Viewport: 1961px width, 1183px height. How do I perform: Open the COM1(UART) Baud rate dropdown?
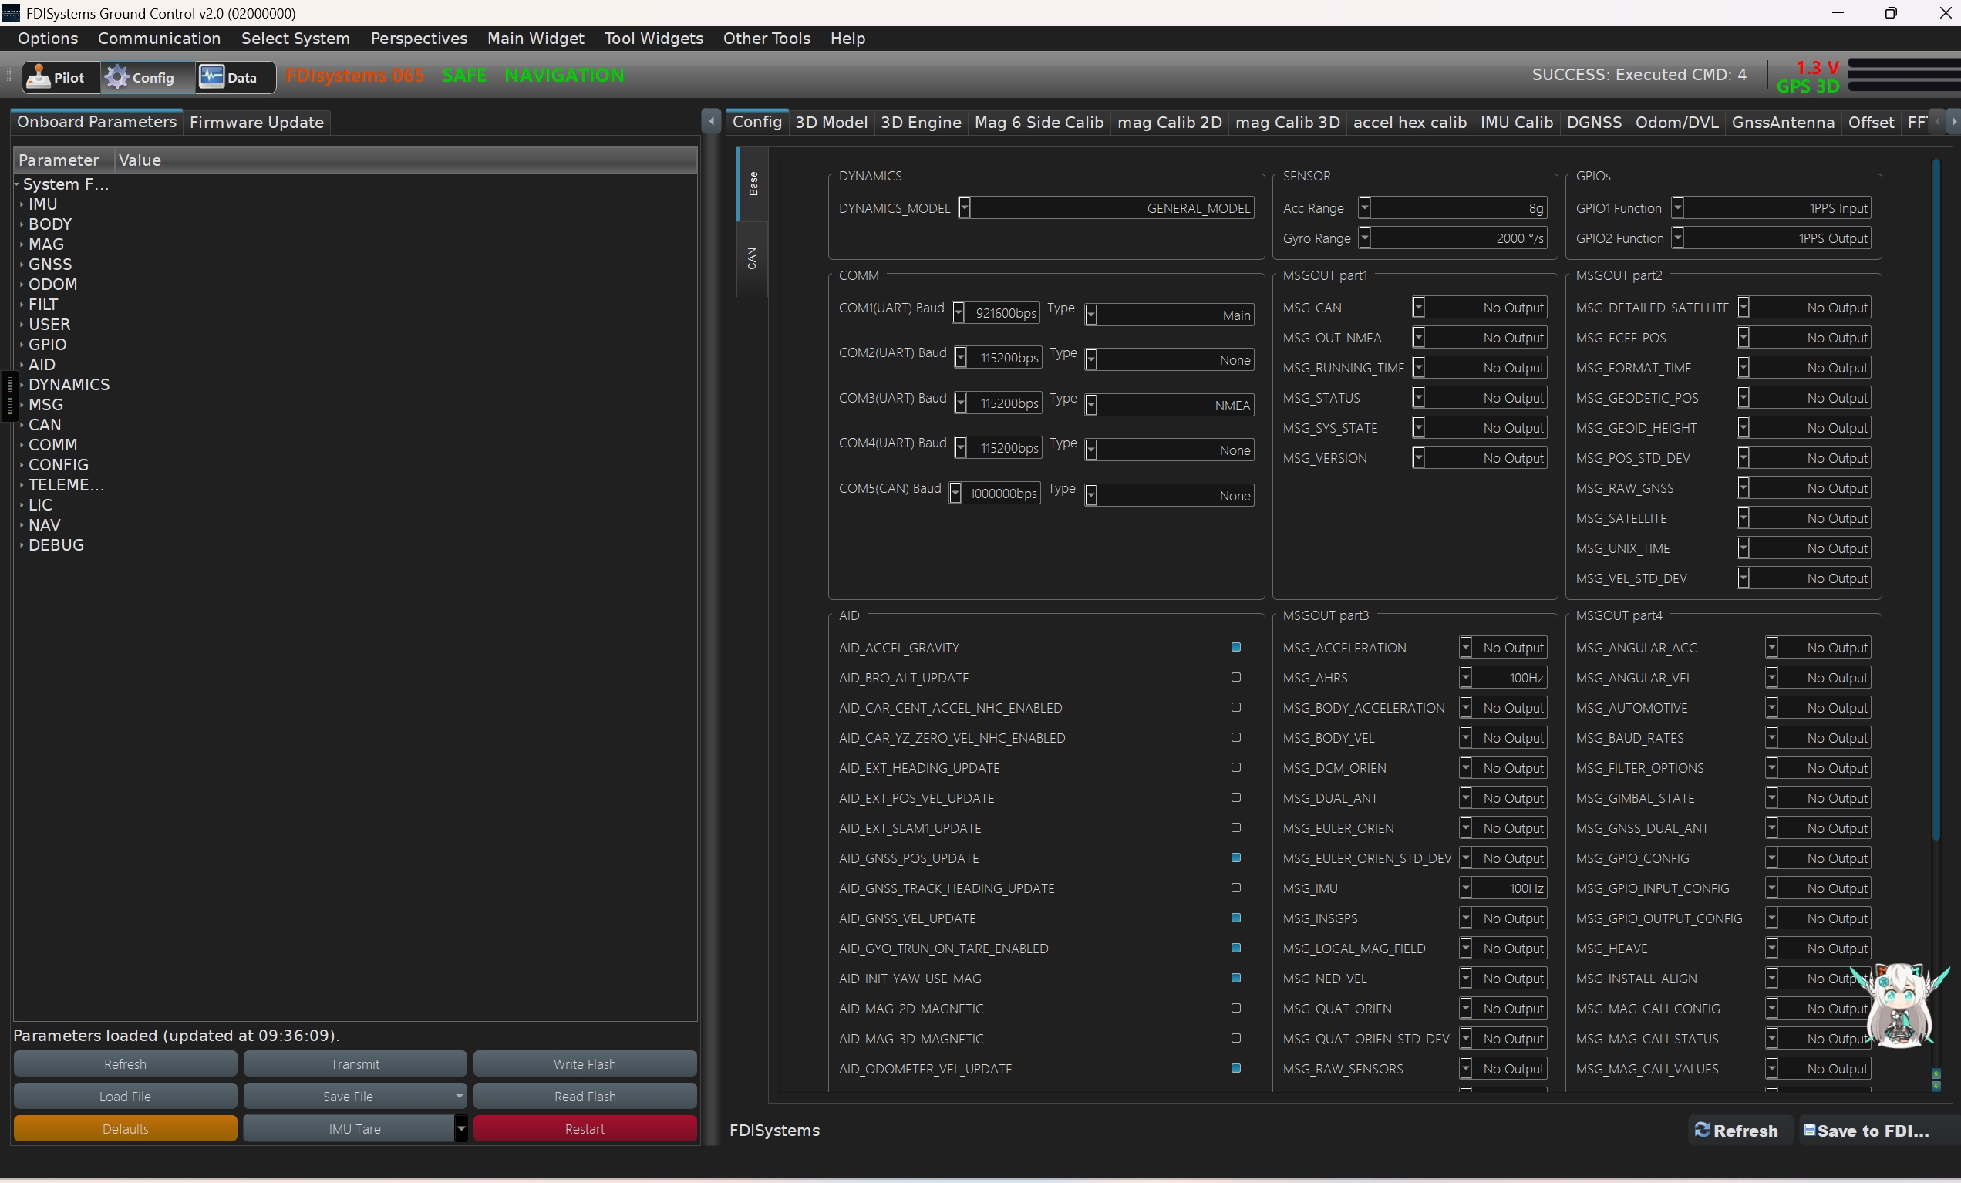coord(959,313)
